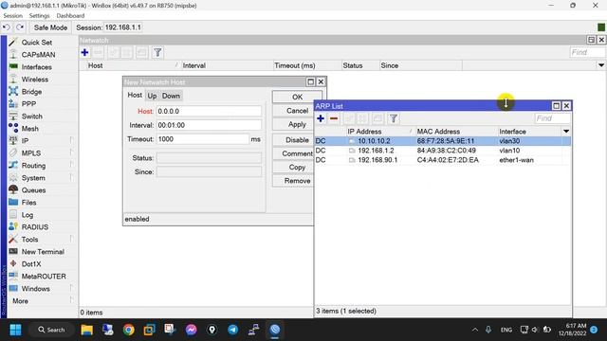Open Bridge menu

click(31, 92)
